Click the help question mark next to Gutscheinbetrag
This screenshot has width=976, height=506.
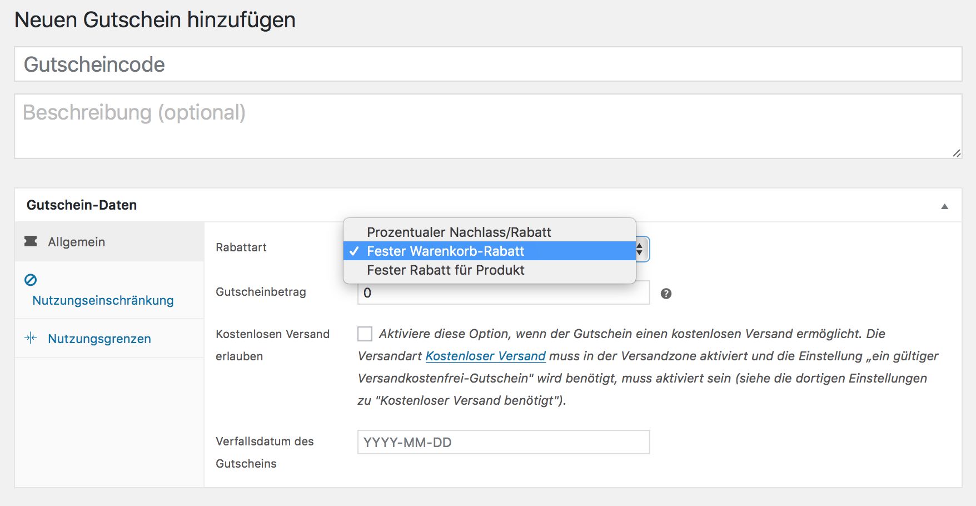pyautogui.click(x=666, y=294)
